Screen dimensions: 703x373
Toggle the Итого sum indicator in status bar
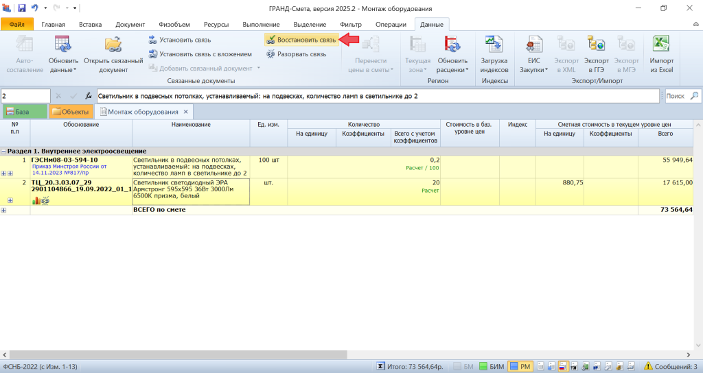[x=381, y=367]
